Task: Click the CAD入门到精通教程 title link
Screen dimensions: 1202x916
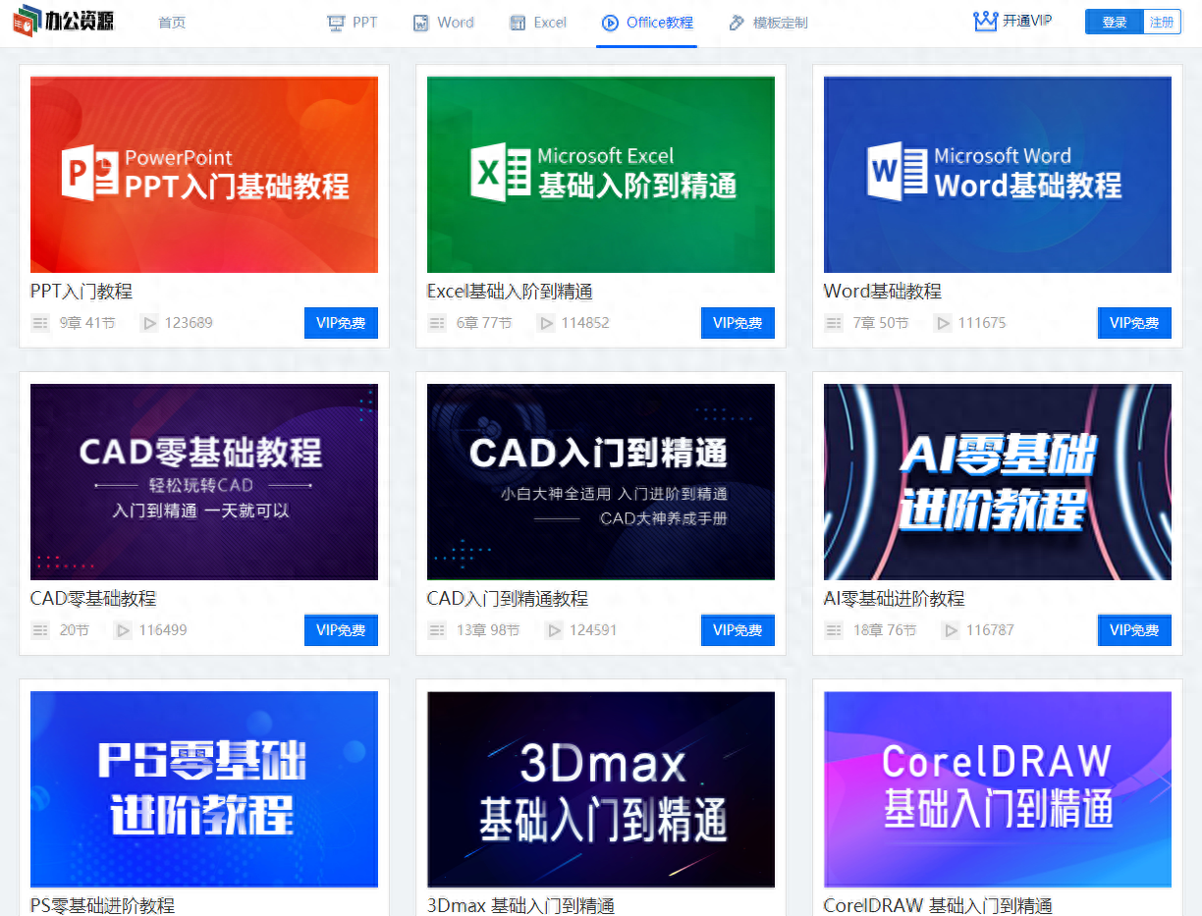Action: click(508, 599)
